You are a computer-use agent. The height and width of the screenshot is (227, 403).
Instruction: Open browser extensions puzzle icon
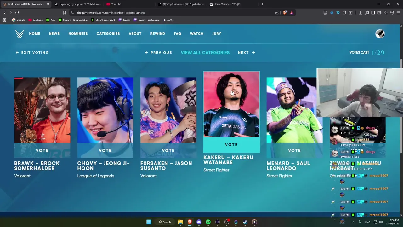344,13
